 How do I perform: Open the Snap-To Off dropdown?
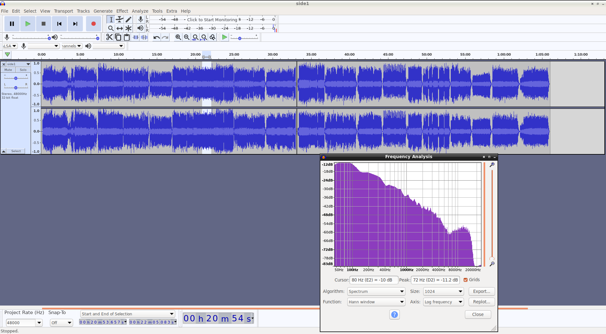[x=61, y=323]
